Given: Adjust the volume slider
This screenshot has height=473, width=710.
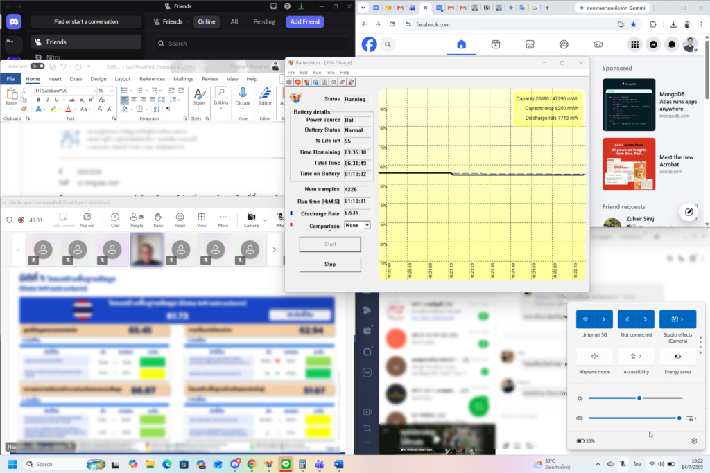Looking at the screenshot, I should point(635,418).
